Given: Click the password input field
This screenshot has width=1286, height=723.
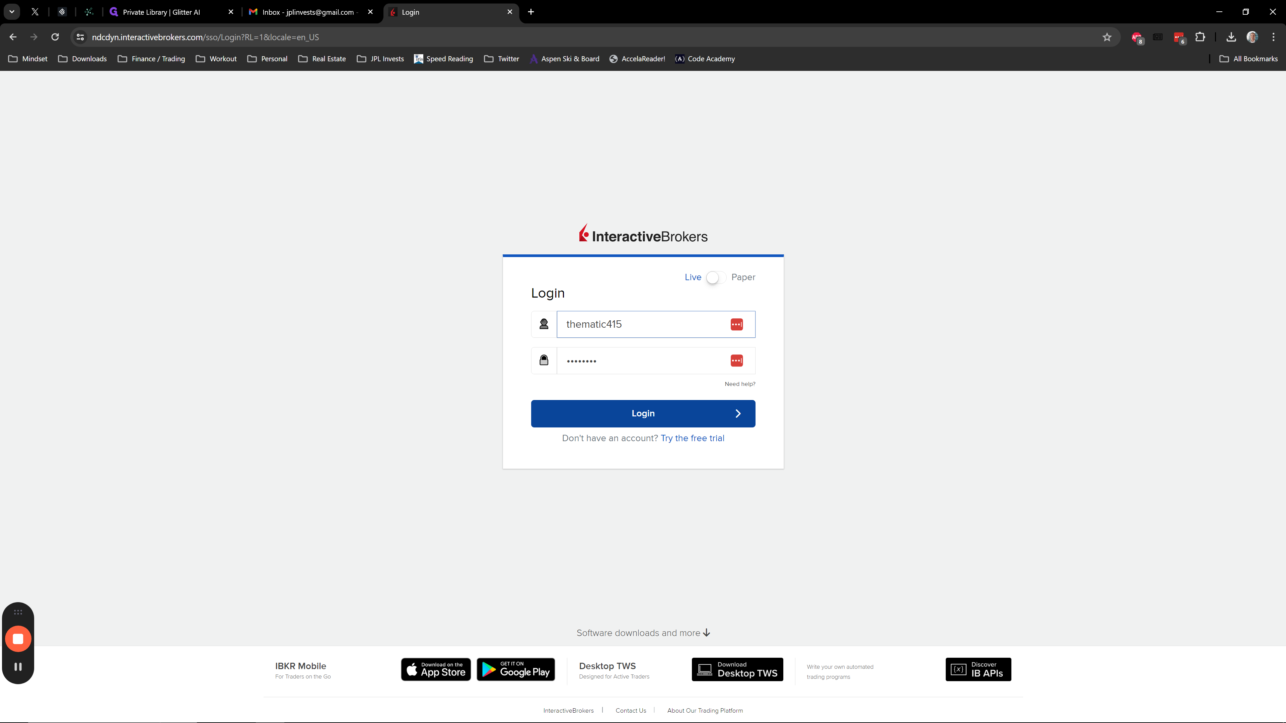Looking at the screenshot, I should coord(655,360).
